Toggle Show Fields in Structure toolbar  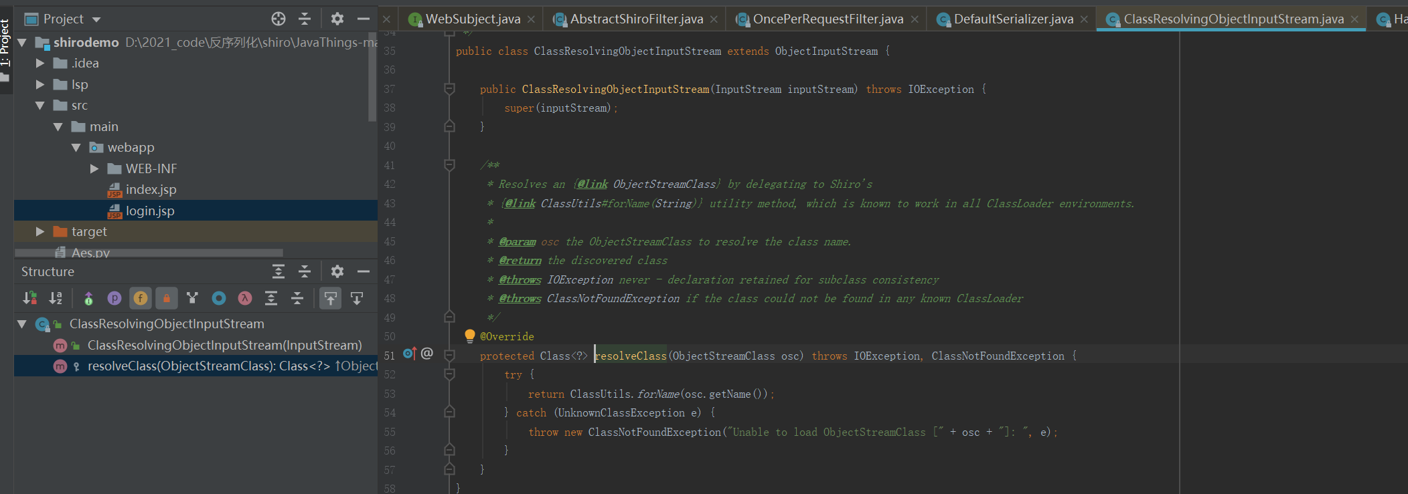(x=141, y=298)
